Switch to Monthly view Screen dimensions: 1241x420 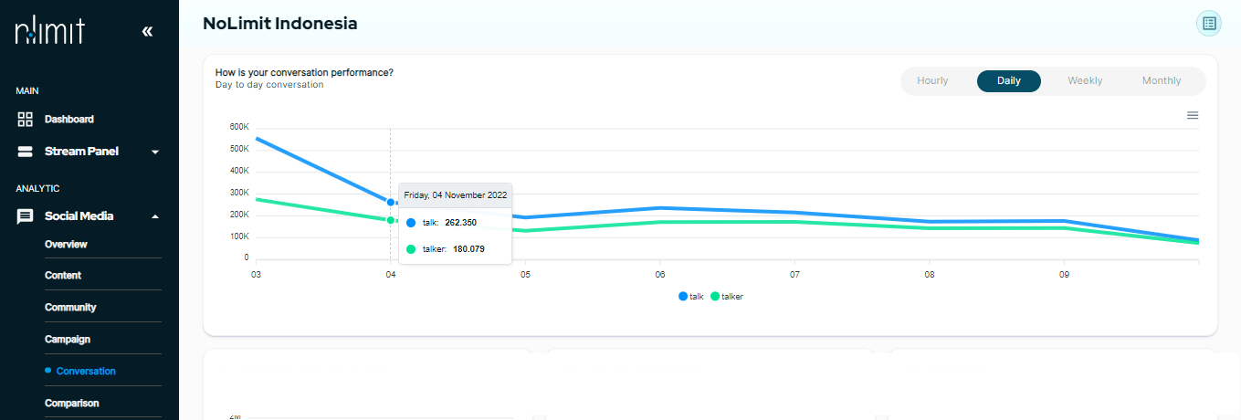coord(1162,80)
